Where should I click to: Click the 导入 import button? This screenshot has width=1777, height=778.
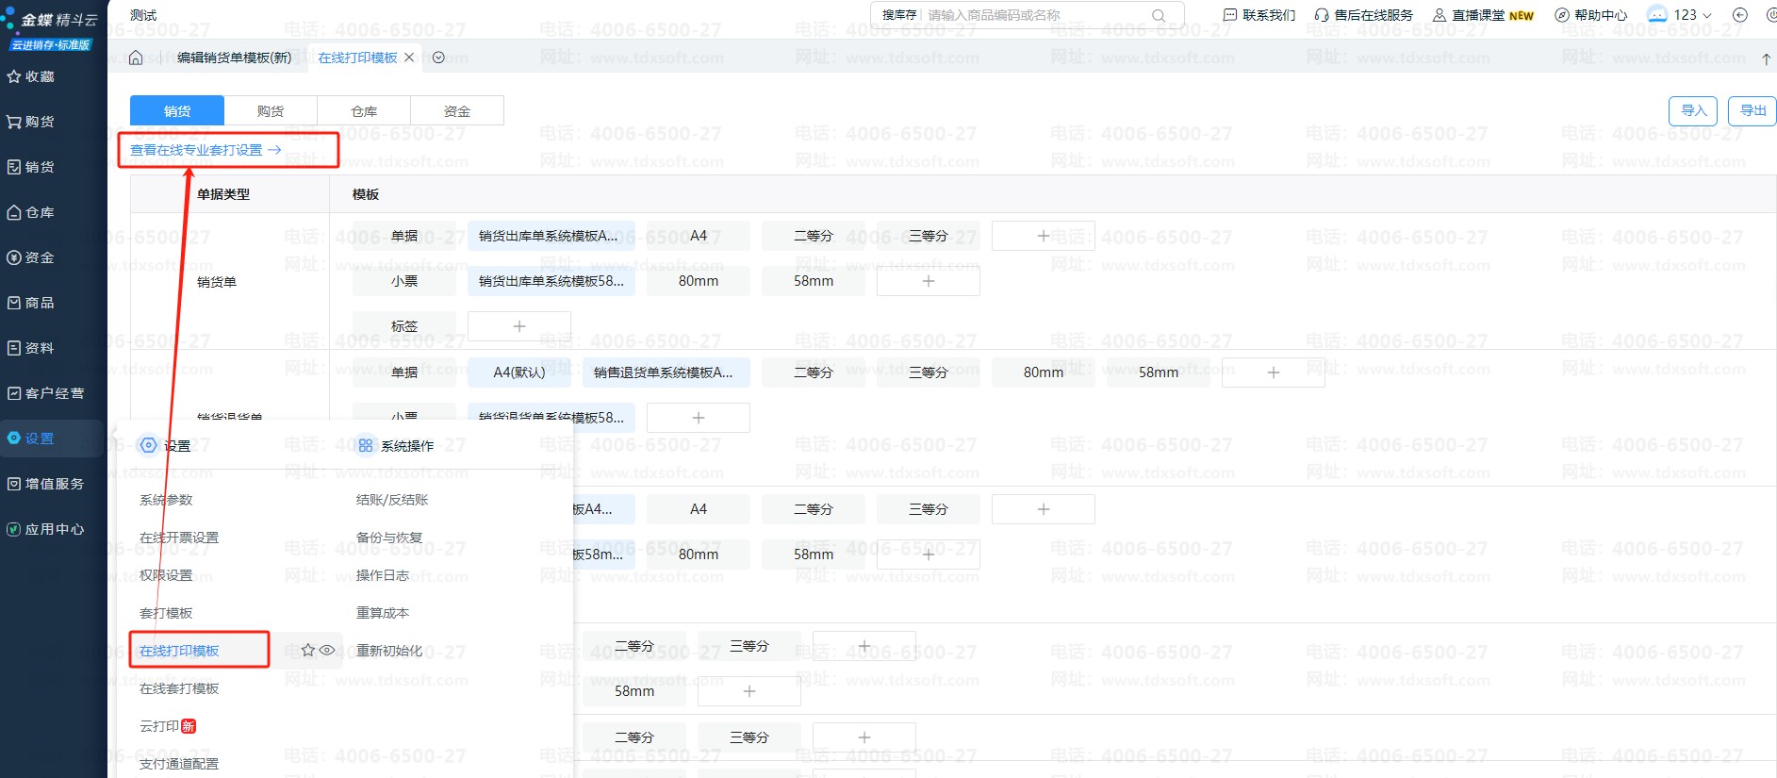pyautogui.click(x=1692, y=111)
